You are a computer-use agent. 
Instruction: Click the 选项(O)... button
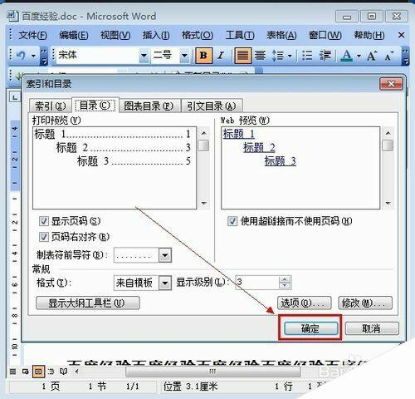pyautogui.click(x=305, y=303)
